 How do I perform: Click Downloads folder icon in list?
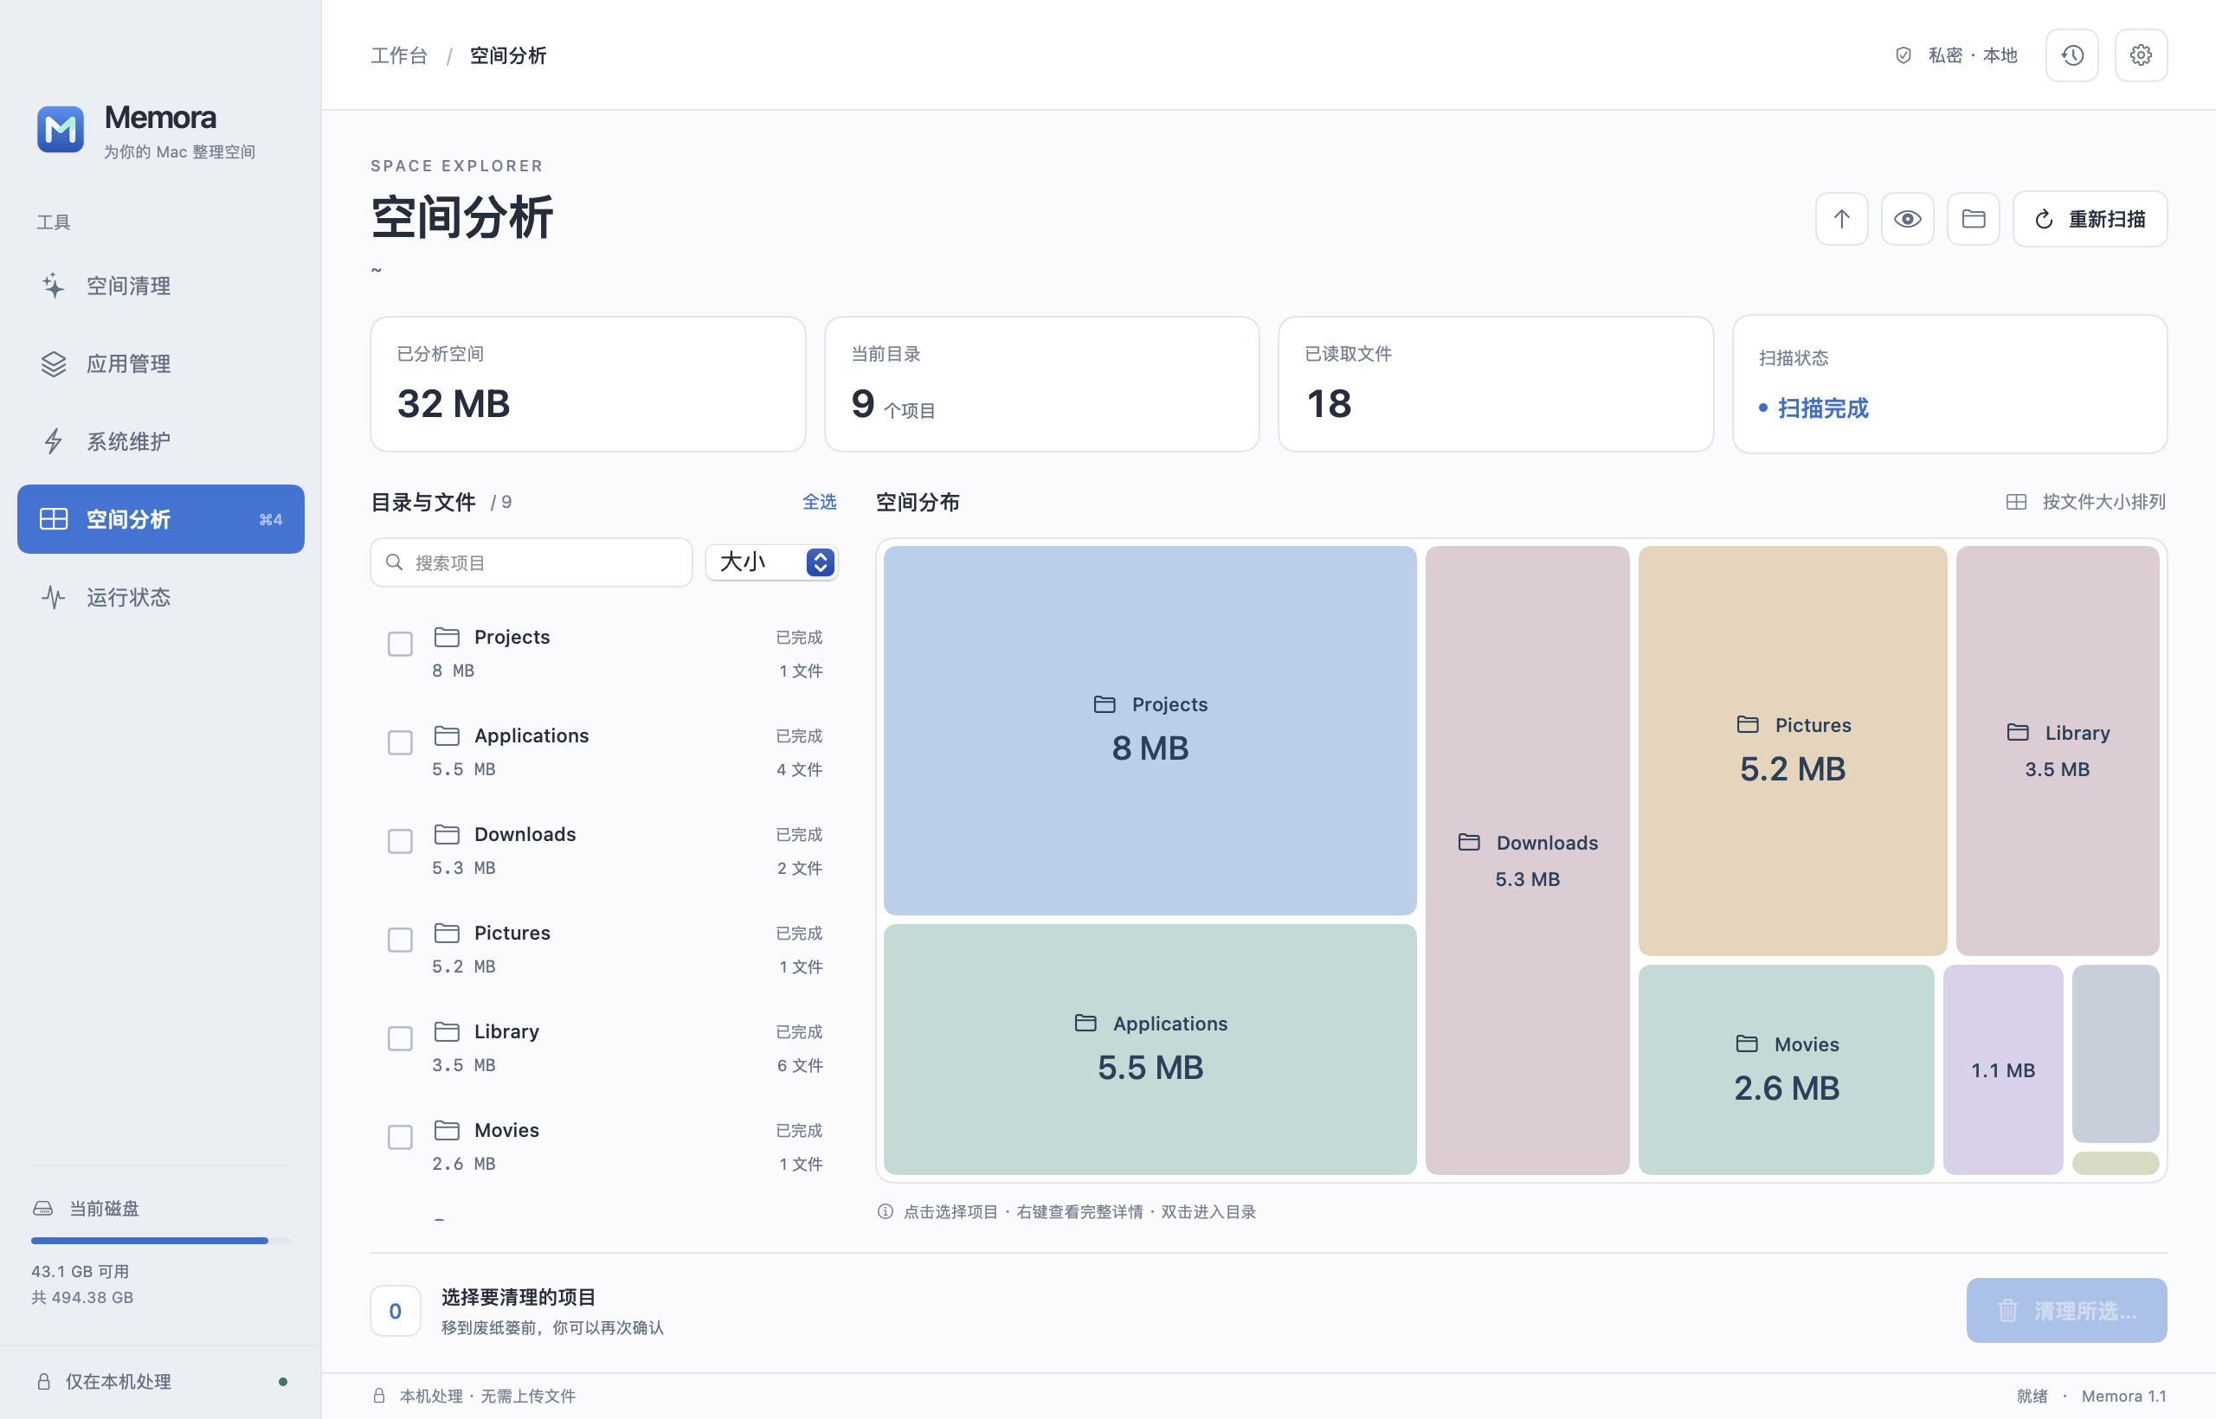(x=447, y=834)
